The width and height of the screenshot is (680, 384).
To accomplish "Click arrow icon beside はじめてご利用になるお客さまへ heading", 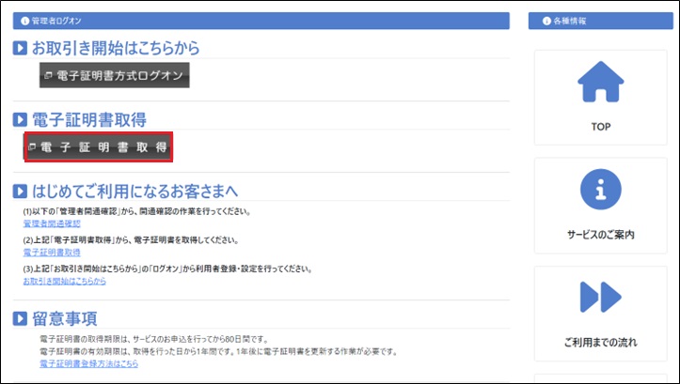I will point(21,192).
